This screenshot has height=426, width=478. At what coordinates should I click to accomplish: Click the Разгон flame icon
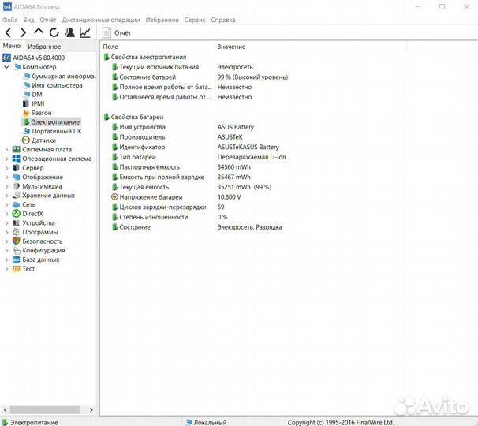click(26, 113)
